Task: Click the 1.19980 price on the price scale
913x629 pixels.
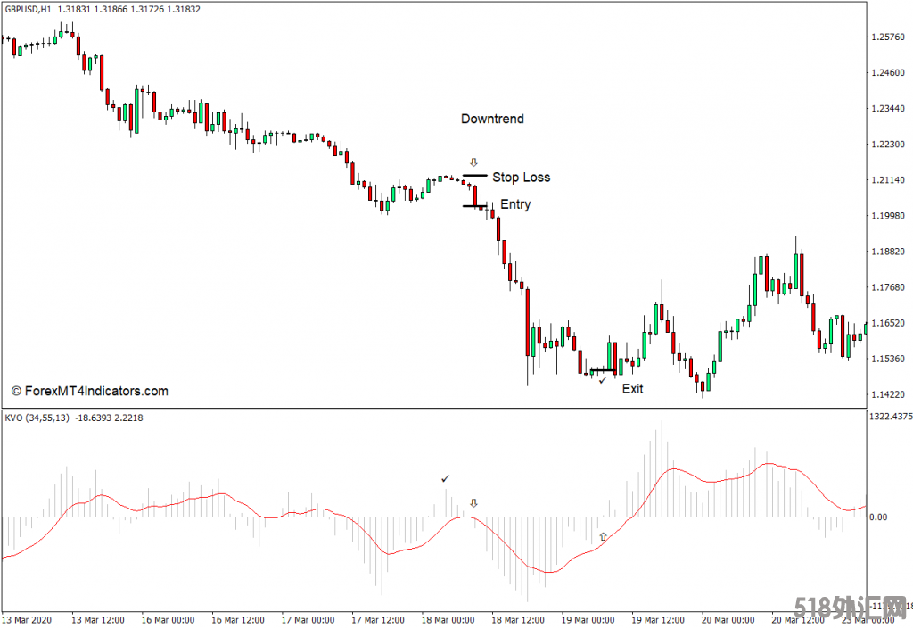Action: [x=887, y=216]
